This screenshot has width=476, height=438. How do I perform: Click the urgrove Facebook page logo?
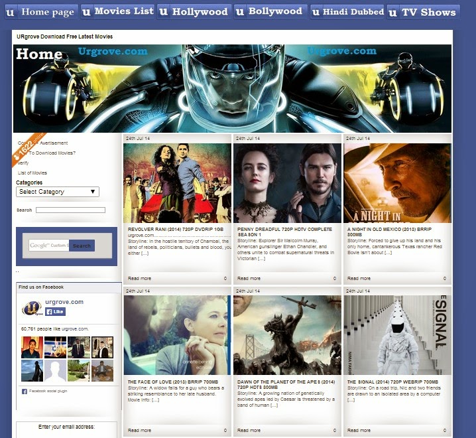32,308
